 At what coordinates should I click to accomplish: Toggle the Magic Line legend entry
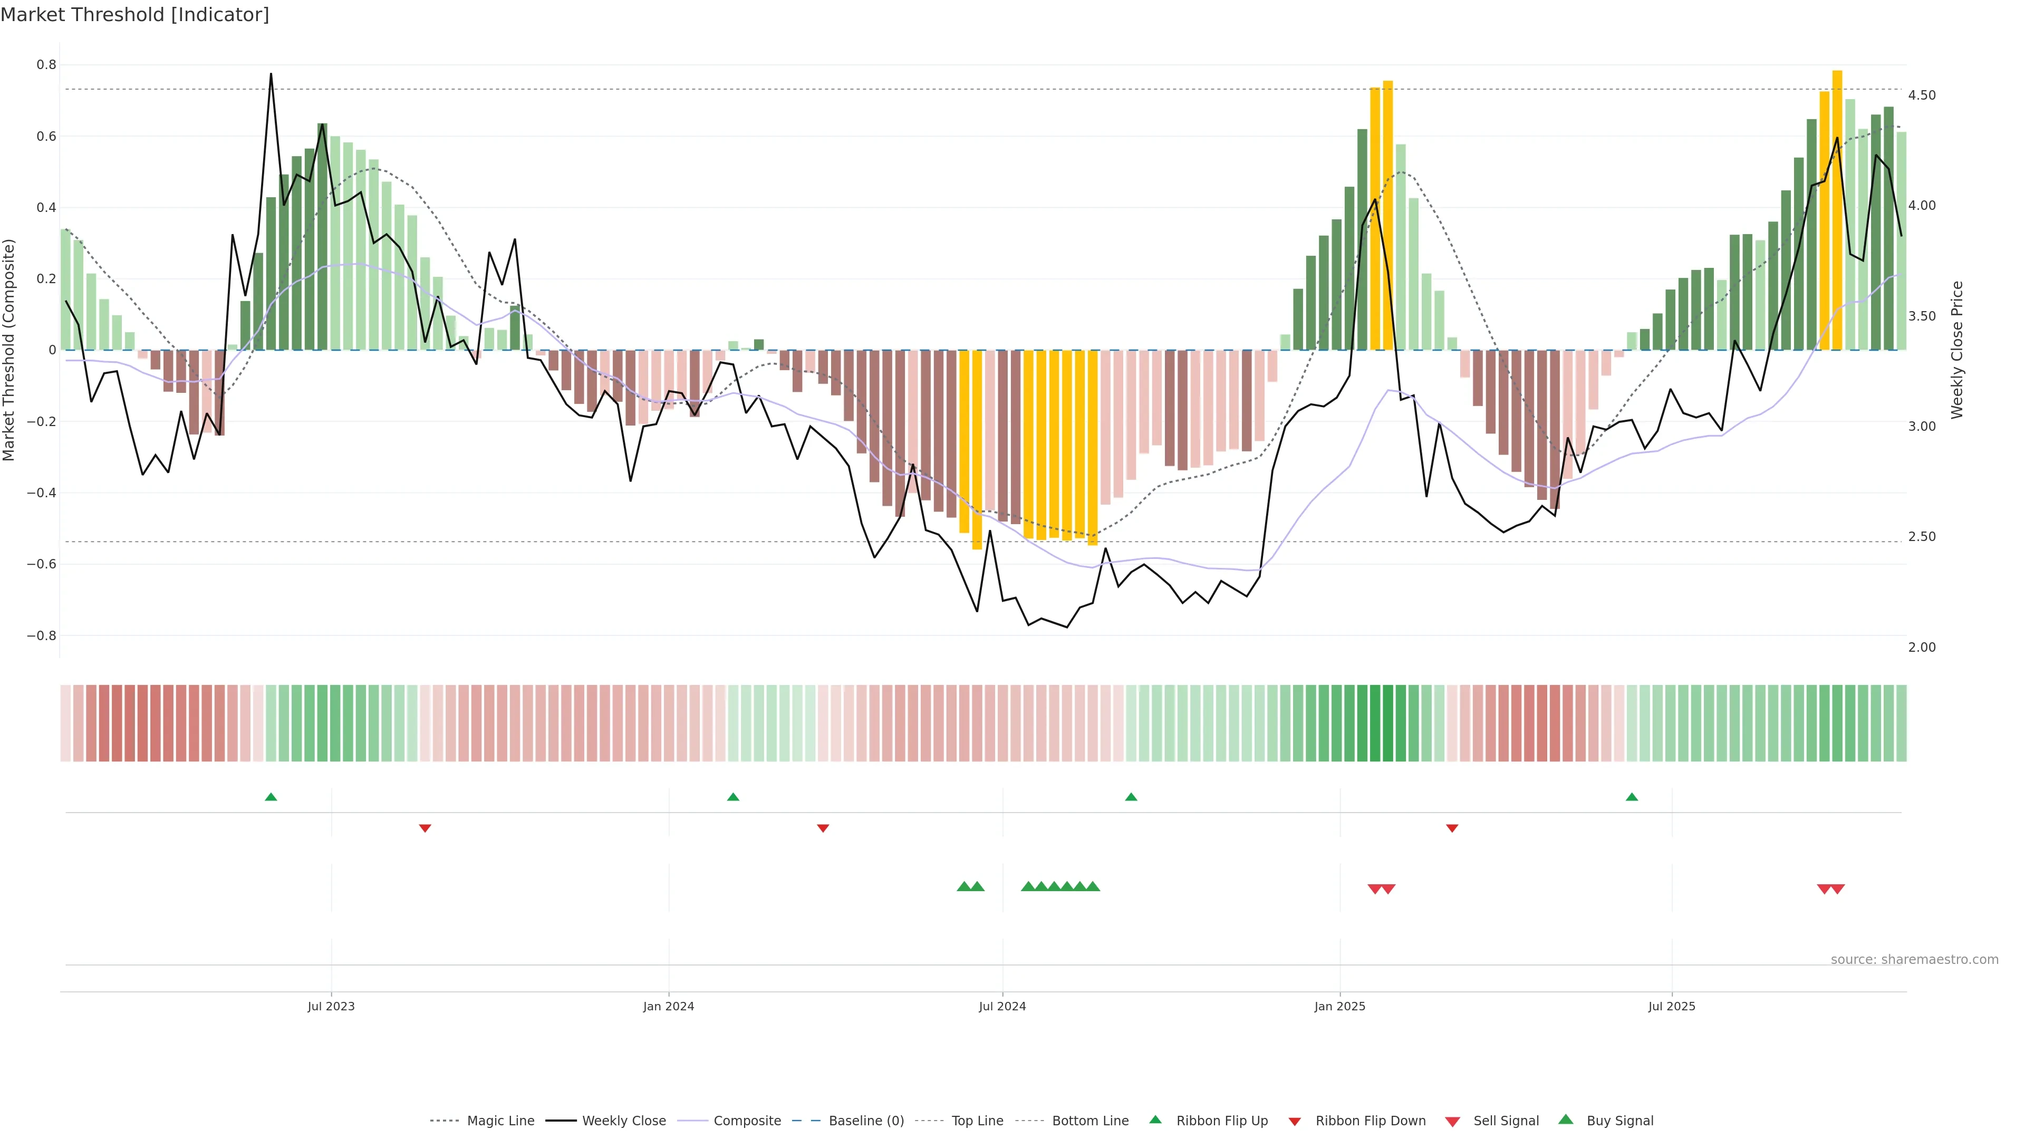pyautogui.click(x=500, y=1121)
